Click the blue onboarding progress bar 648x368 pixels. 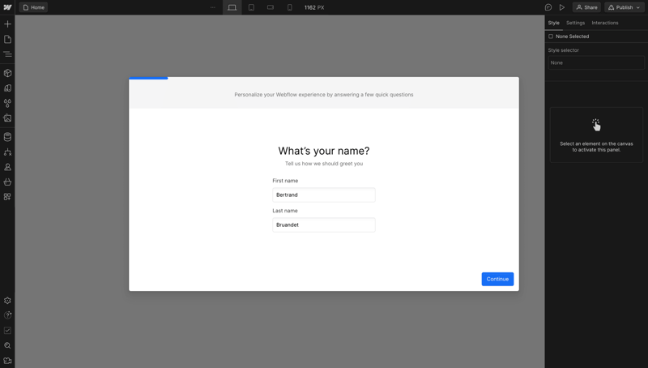[x=148, y=78]
